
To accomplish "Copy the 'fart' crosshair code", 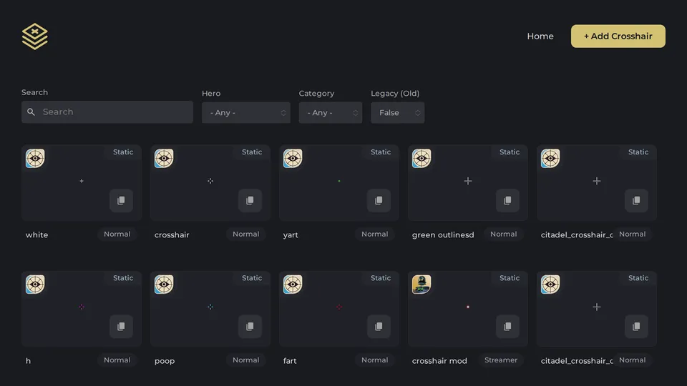I will coord(379,327).
